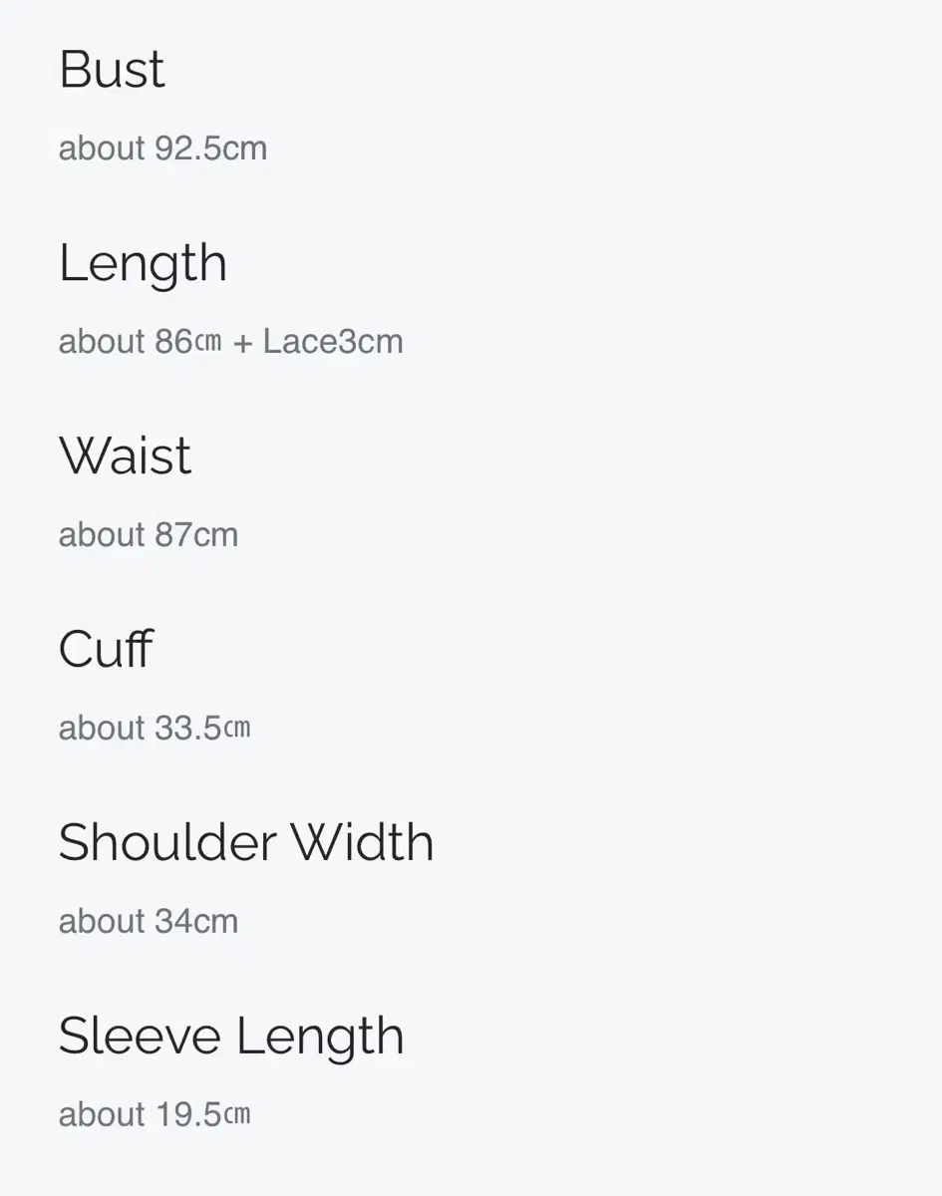
Task: Select the "about 87cm" waist value
Action: click(148, 535)
